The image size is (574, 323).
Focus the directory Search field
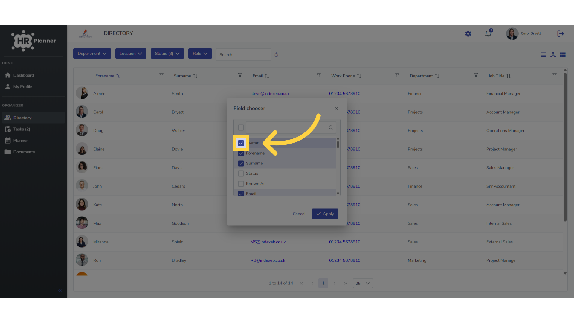tap(244, 55)
